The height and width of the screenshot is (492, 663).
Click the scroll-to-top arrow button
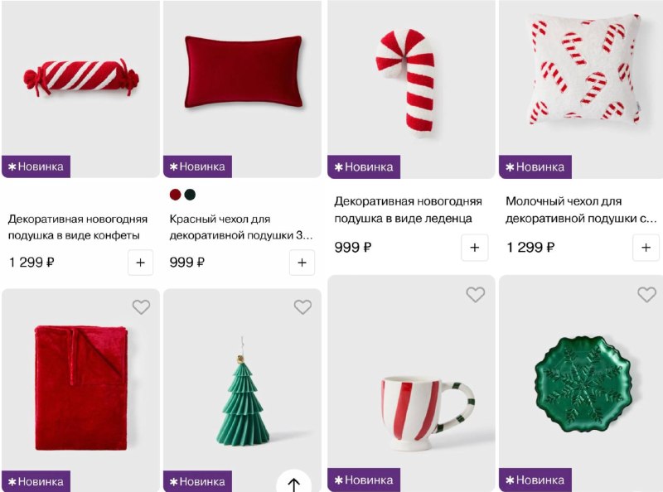click(x=294, y=482)
